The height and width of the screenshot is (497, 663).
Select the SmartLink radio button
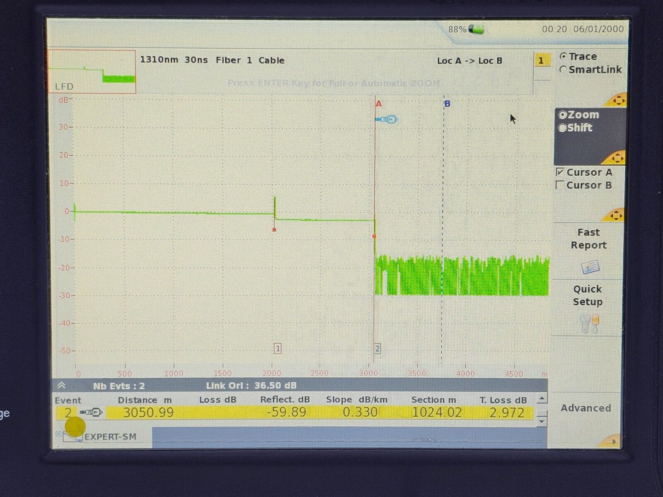point(563,70)
